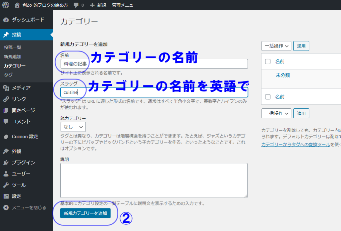Click the plus 新規 icon in admin bar
Image resolution: width=341 pixels, height=231 pixels.
(x=92, y=5)
